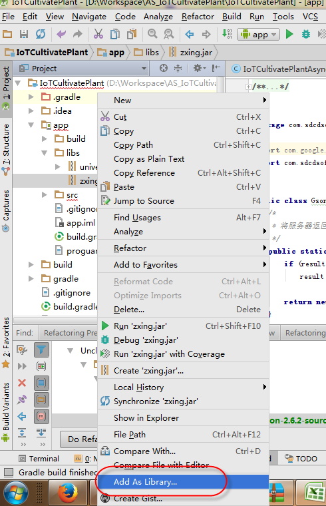
Task: Collapse the IoTCultivatePlant root node
Action: click(18, 83)
